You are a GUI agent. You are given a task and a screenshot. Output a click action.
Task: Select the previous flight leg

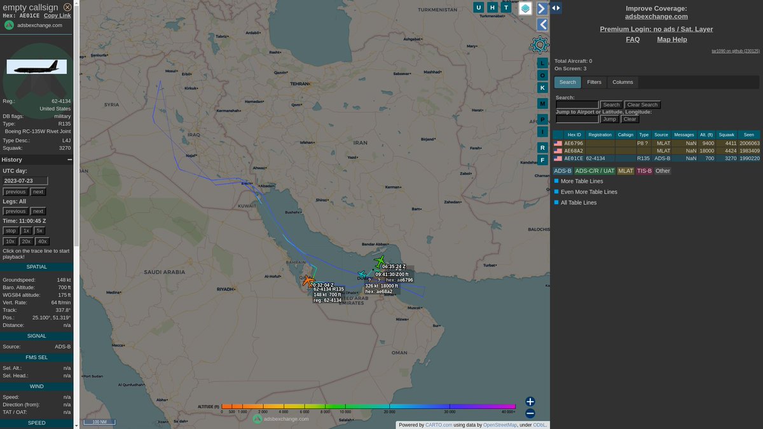[16, 211]
